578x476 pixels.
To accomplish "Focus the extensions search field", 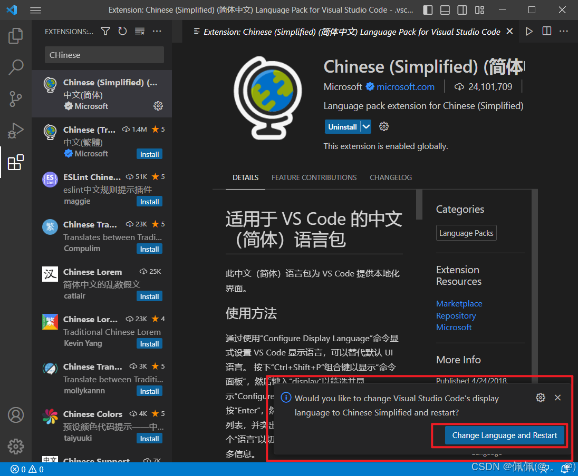I will (x=104, y=55).
